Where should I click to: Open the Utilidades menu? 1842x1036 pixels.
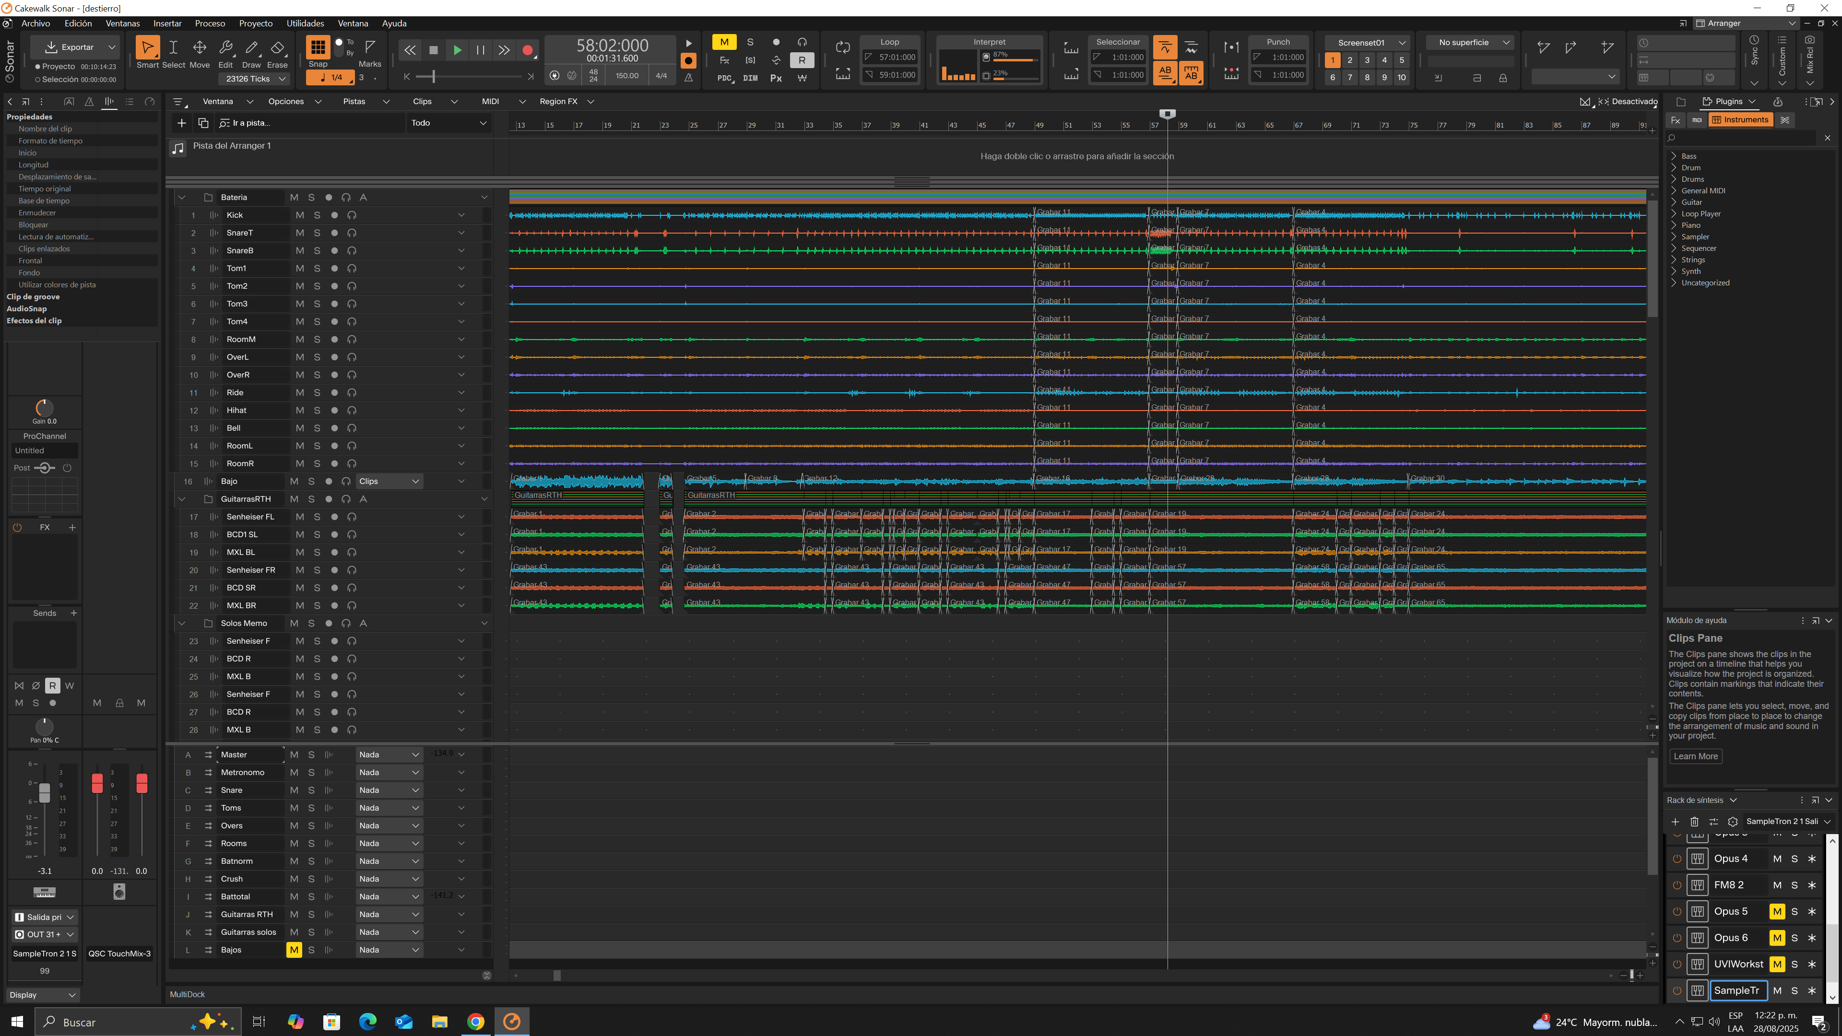coord(306,24)
